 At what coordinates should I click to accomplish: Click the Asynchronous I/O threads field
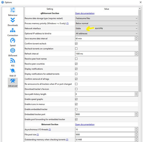[x=105, y=129]
